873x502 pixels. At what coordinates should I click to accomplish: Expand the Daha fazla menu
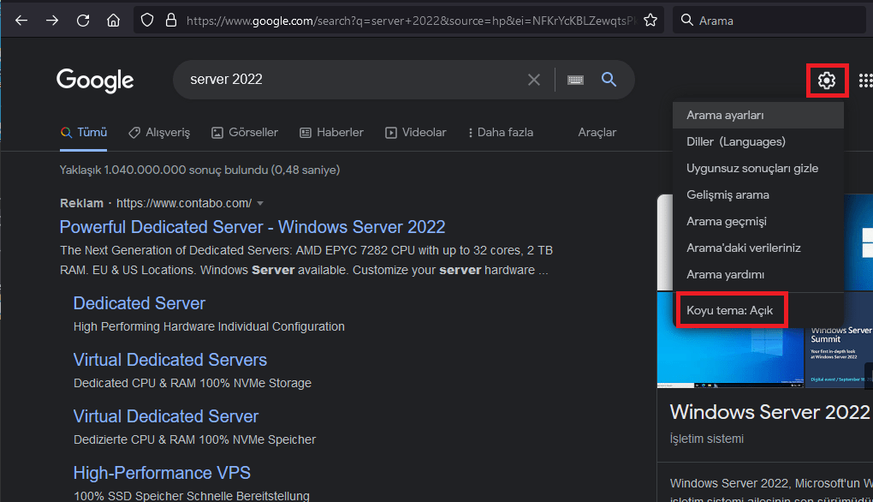(501, 132)
